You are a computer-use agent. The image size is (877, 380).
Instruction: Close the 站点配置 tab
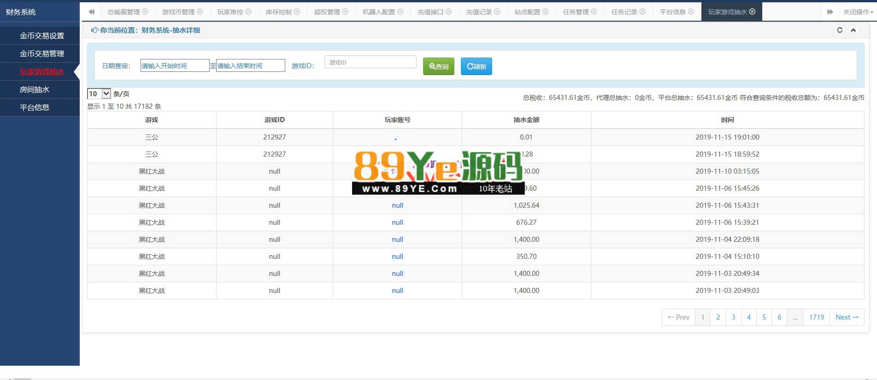tap(546, 12)
